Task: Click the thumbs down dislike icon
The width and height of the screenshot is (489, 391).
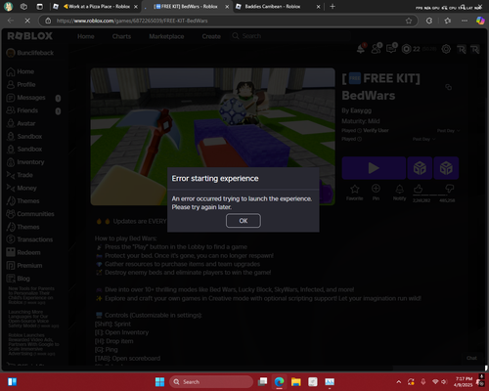Action: (x=449, y=189)
